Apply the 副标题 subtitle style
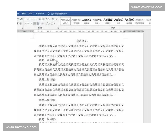This screenshot has width=168, height=134. point(129,21)
